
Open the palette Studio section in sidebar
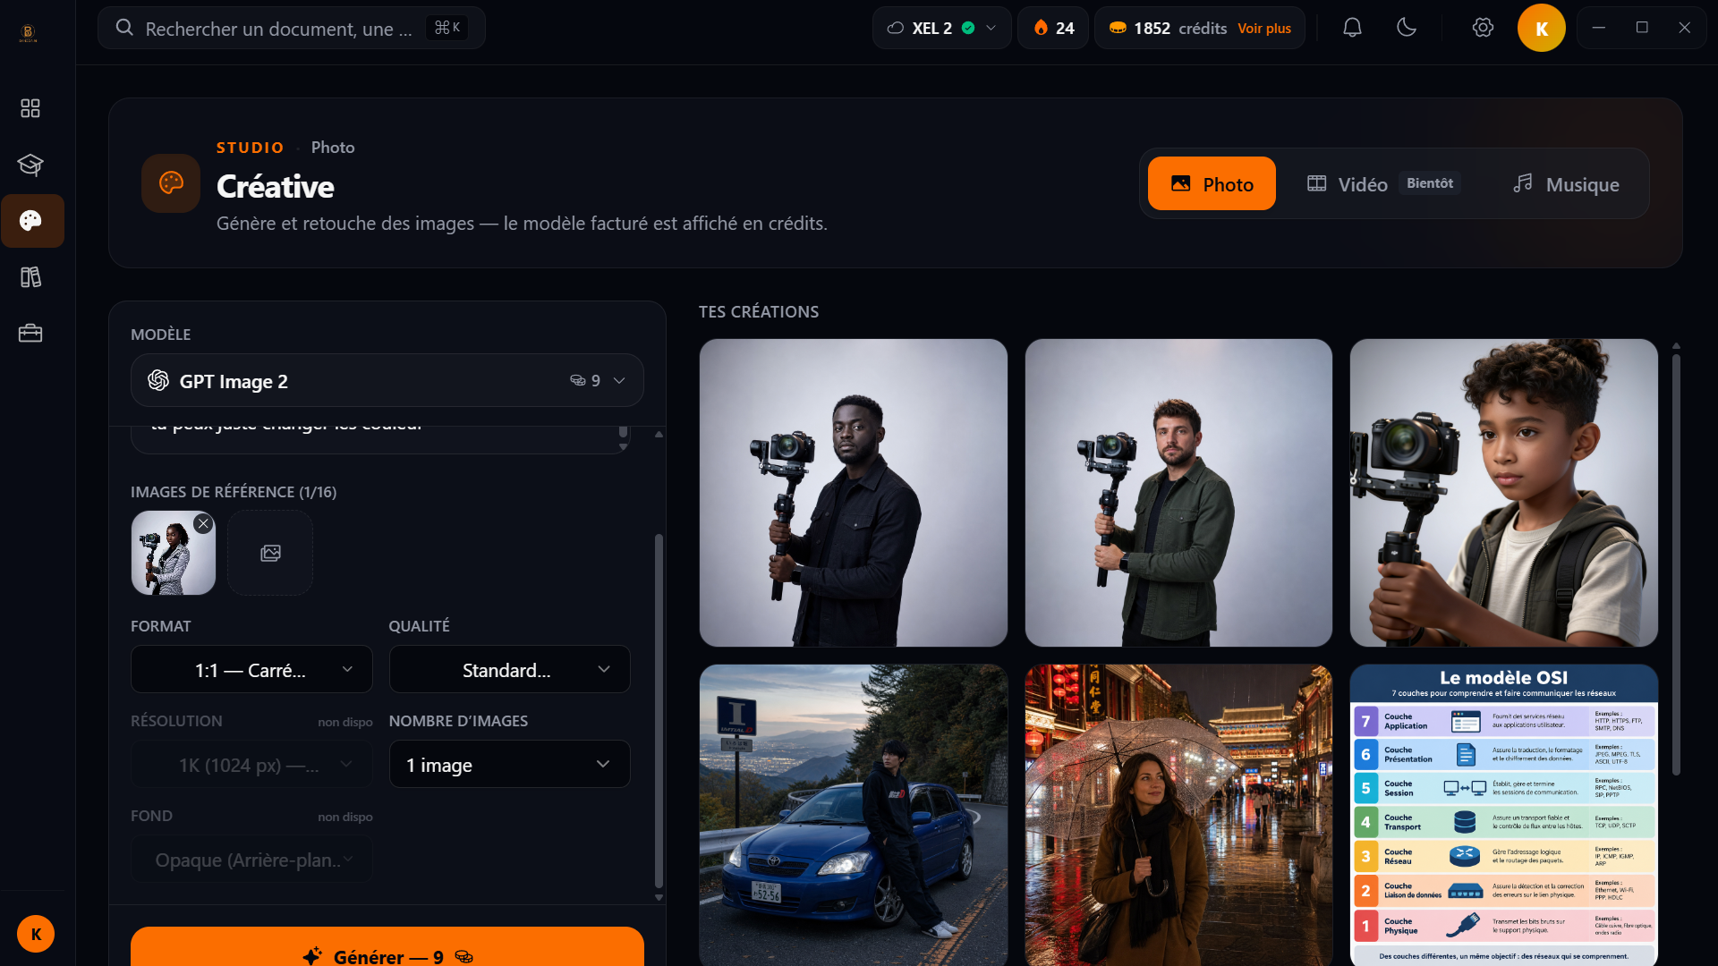pyautogui.click(x=32, y=221)
